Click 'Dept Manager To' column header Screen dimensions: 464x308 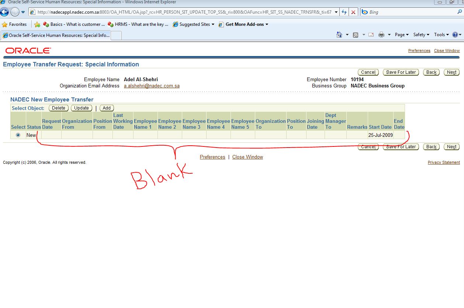click(336, 121)
